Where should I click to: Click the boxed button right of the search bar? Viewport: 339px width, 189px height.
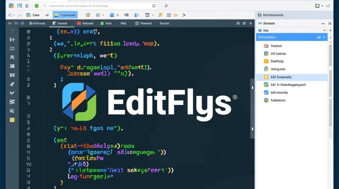166,6
